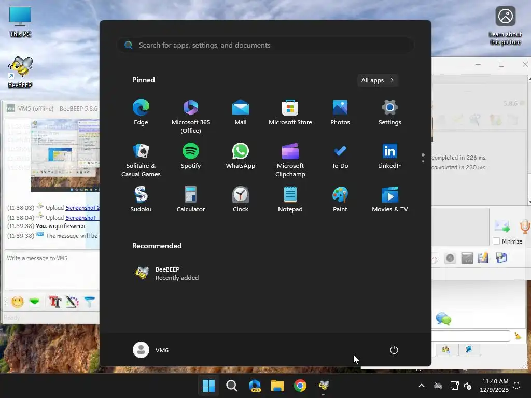Open WhatsApp in pinned apps
531x398 pixels.
(x=241, y=156)
